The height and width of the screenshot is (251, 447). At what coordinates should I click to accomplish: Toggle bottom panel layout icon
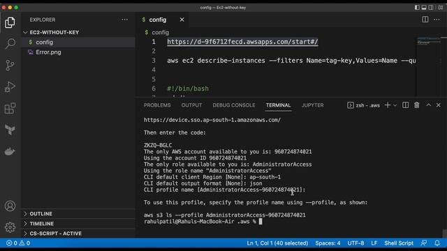424,8
